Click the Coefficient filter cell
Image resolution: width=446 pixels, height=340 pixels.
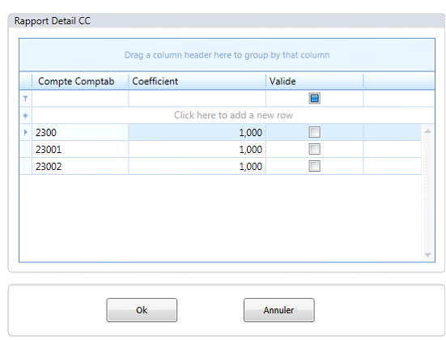[198, 99]
